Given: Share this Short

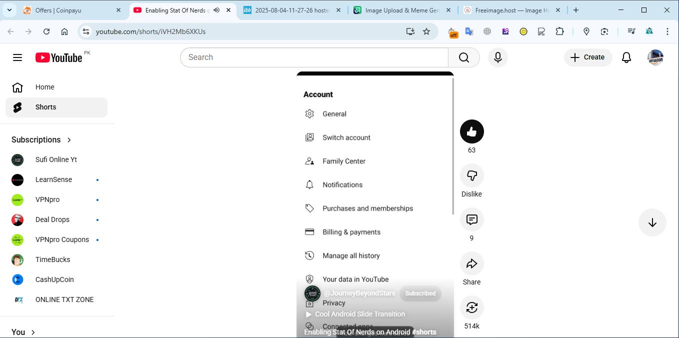Looking at the screenshot, I should tap(471, 263).
